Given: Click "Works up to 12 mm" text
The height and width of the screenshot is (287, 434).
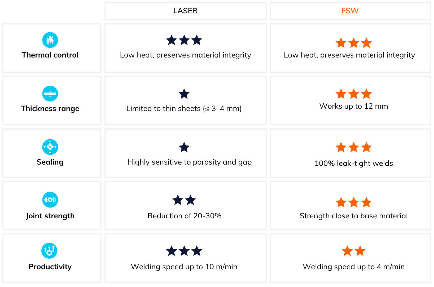Looking at the screenshot, I should pos(354,106).
